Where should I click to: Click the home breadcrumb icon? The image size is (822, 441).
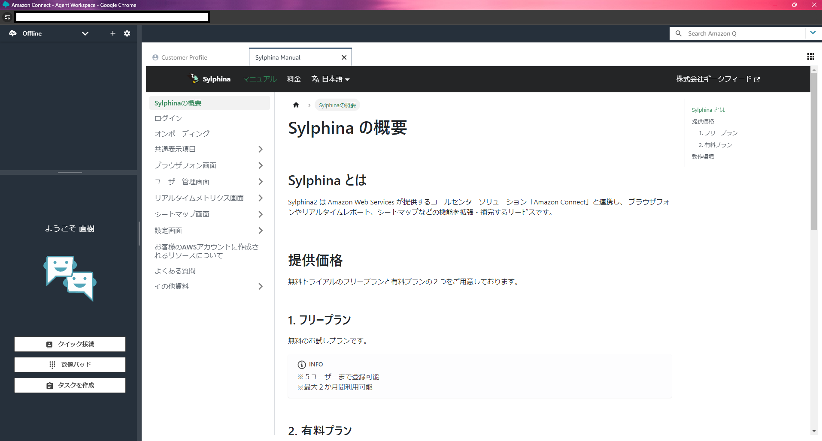(296, 105)
